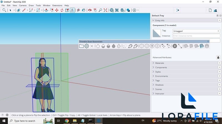Click the highlighted Flip tool

point(72,10)
